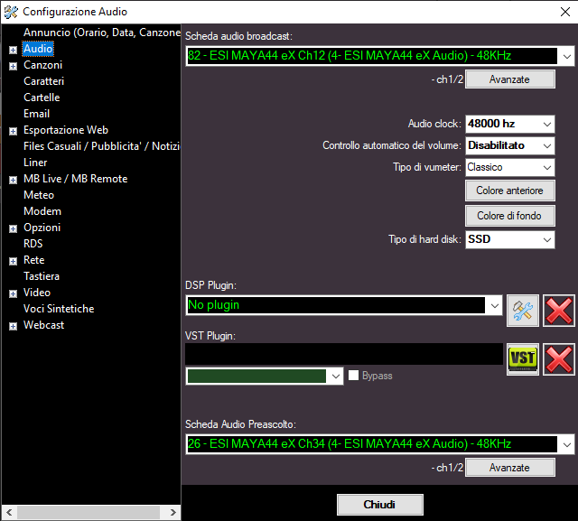Click the Chiudi button

click(x=379, y=504)
